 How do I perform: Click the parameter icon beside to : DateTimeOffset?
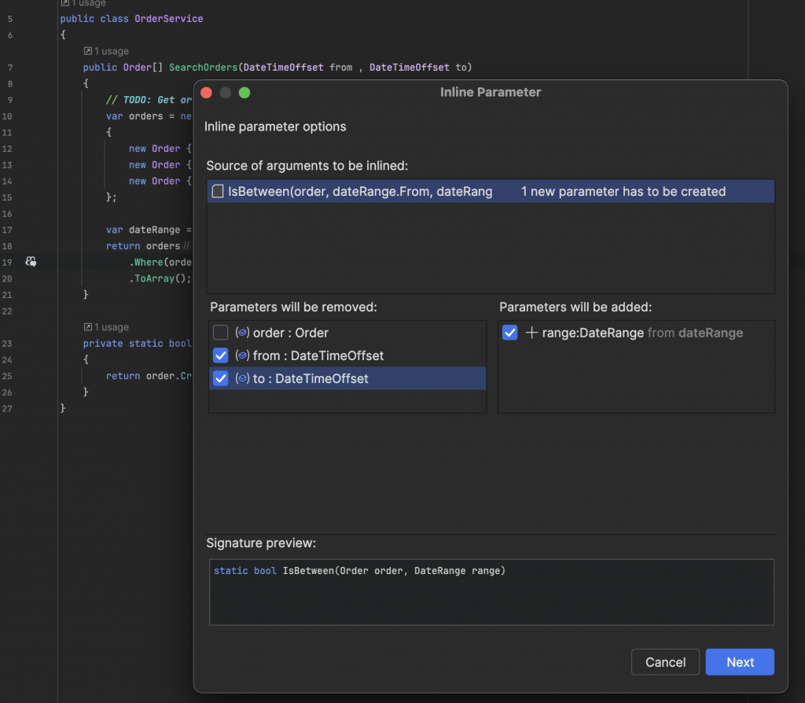[242, 378]
